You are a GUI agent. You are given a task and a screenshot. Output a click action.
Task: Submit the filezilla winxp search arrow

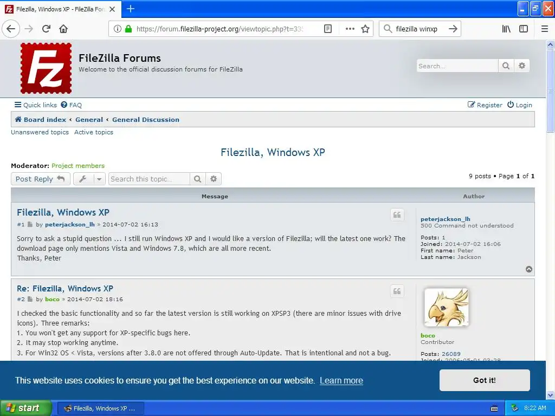point(453,29)
